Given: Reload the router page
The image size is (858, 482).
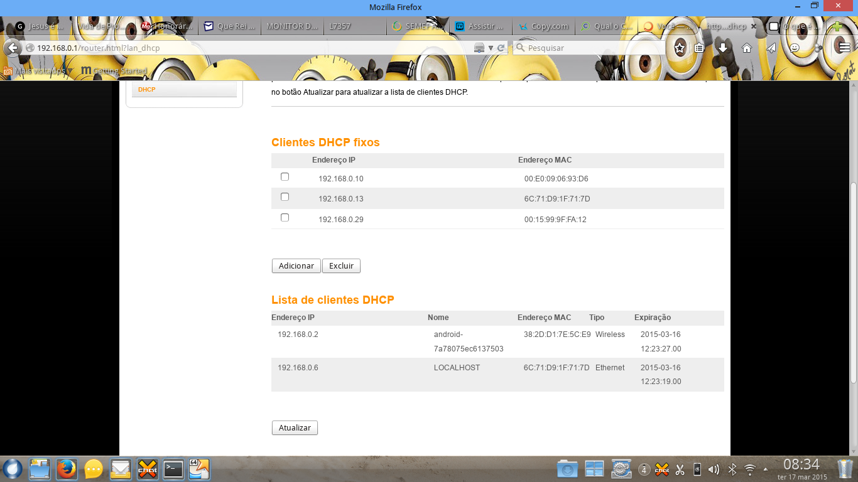Looking at the screenshot, I should point(501,48).
